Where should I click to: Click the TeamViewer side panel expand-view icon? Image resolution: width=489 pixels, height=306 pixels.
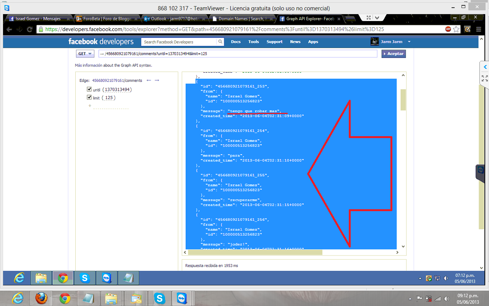tap(485, 78)
